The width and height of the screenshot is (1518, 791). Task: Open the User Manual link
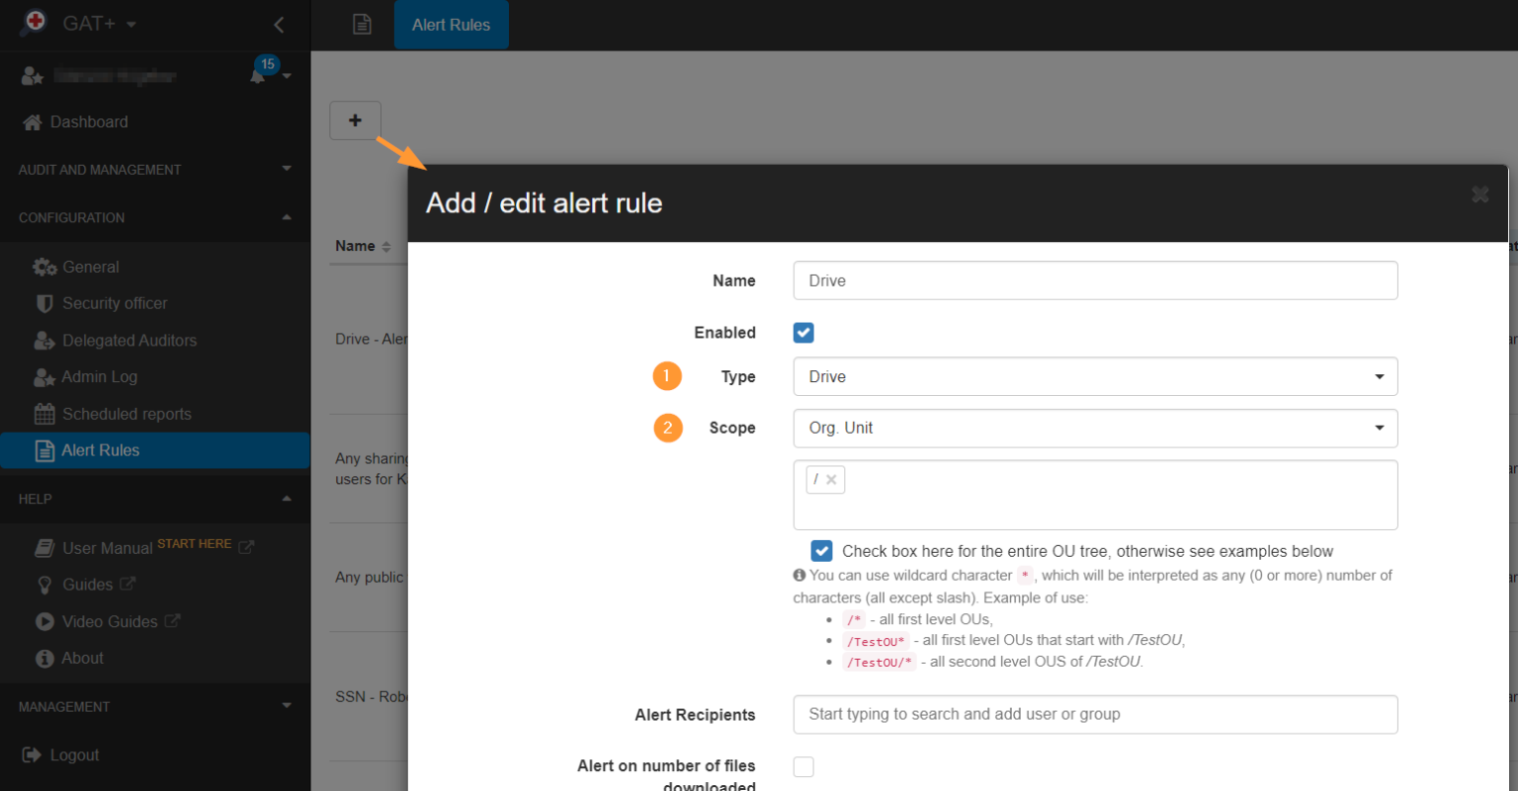coord(106,547)
